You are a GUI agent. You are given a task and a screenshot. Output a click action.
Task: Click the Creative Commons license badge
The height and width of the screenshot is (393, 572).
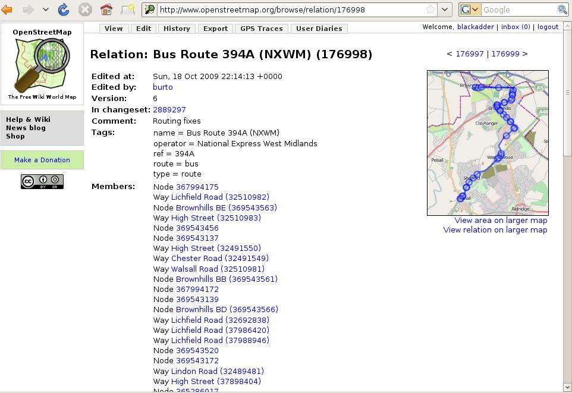(x=42, y=181)
